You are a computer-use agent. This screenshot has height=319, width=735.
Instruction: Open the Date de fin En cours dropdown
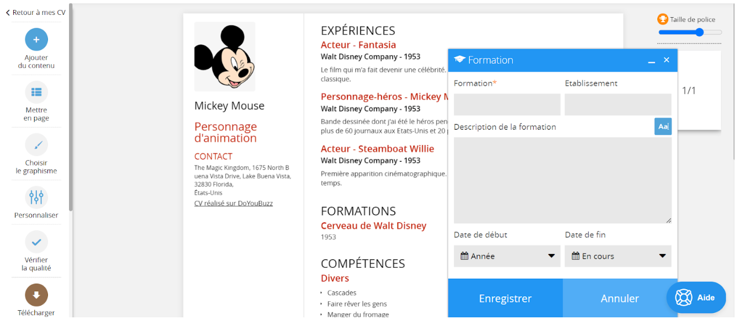[618, 256]
